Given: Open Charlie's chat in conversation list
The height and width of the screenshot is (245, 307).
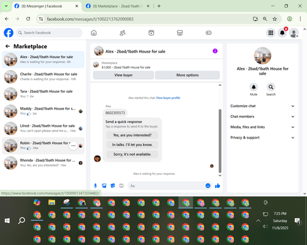Looking at the screenshot, I should tap(43, 77).
